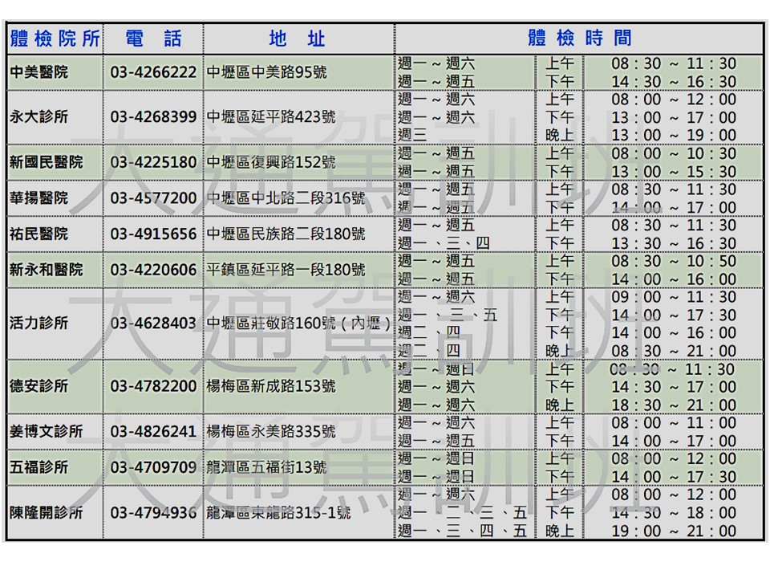Select the 新永和醫院 name cell

pyautogui.click(x=46, y=270)
